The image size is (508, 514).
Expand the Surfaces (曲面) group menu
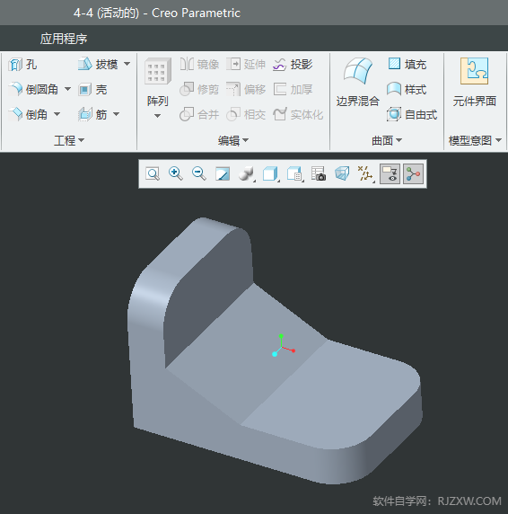point(387,140)
